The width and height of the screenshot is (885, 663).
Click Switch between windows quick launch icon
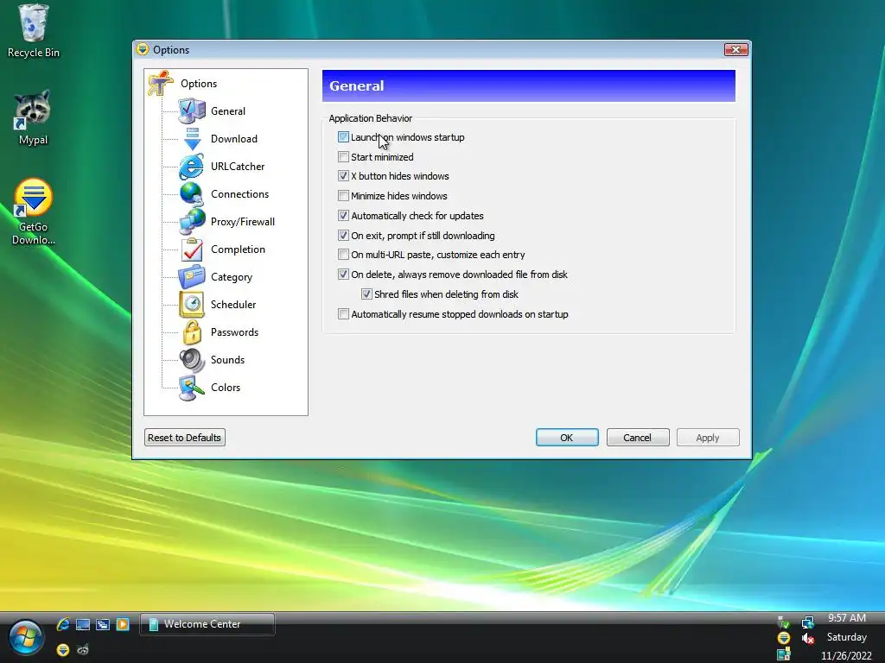tap(103, 624)
